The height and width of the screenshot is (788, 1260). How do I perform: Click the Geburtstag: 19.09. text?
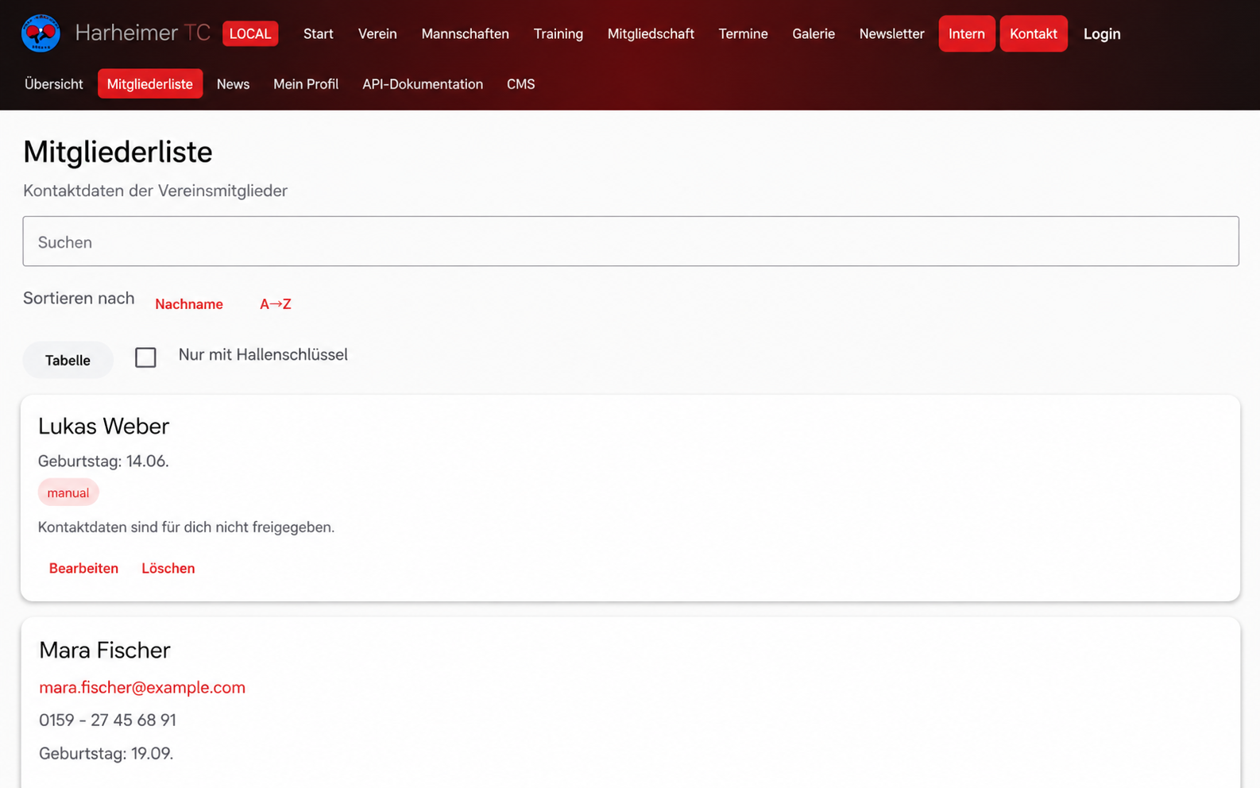click(106, 754)
